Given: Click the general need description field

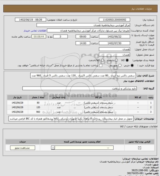Looking at the screenshot, I should pos(83,75).
